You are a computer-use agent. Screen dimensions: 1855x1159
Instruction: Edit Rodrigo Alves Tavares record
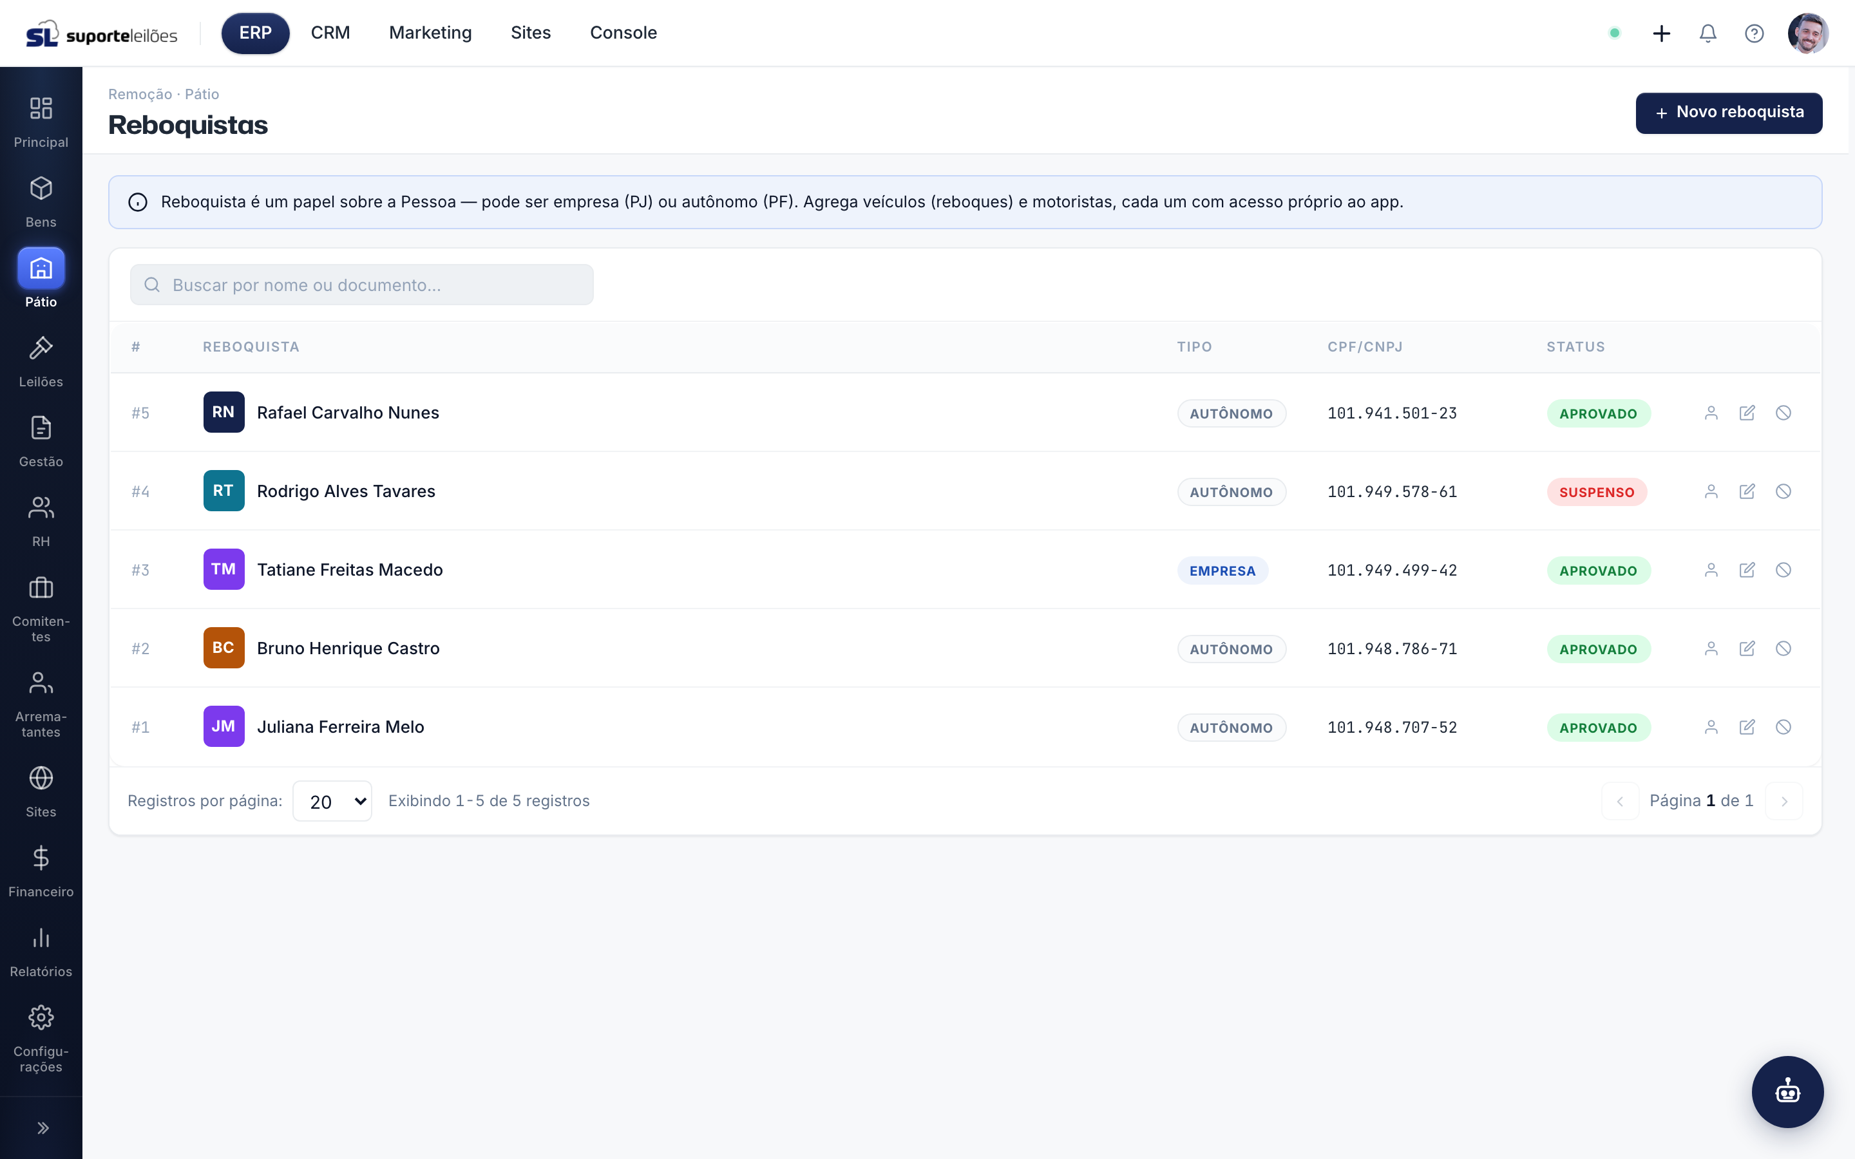tap(1747, 491)
